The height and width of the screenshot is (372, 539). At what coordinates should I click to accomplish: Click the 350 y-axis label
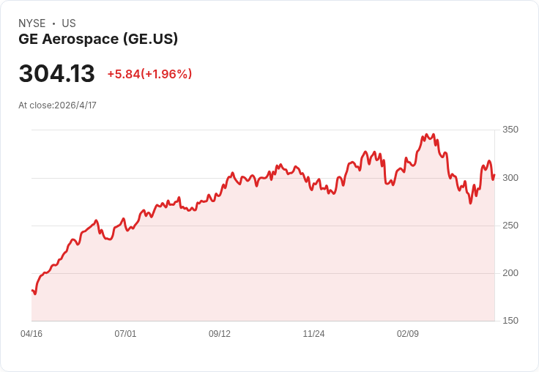[510, 130]
